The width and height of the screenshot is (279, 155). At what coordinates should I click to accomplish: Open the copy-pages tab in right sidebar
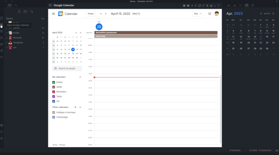pos(253,5)
